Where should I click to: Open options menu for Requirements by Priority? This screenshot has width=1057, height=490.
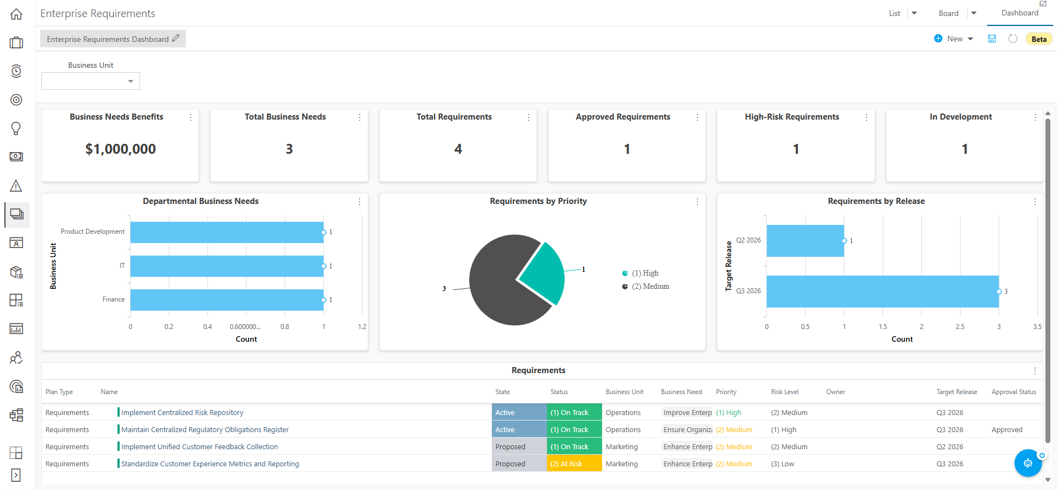(697, 202)
